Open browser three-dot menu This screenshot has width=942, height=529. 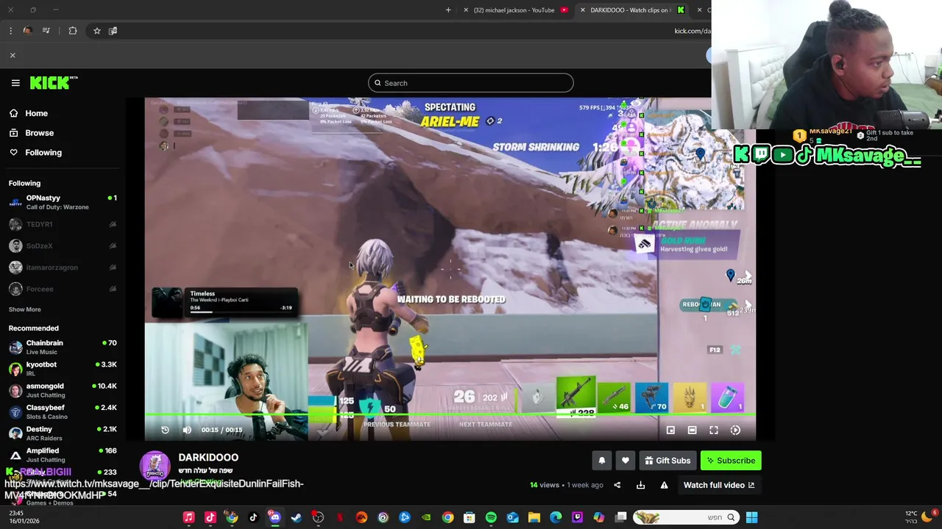point(10,31)
